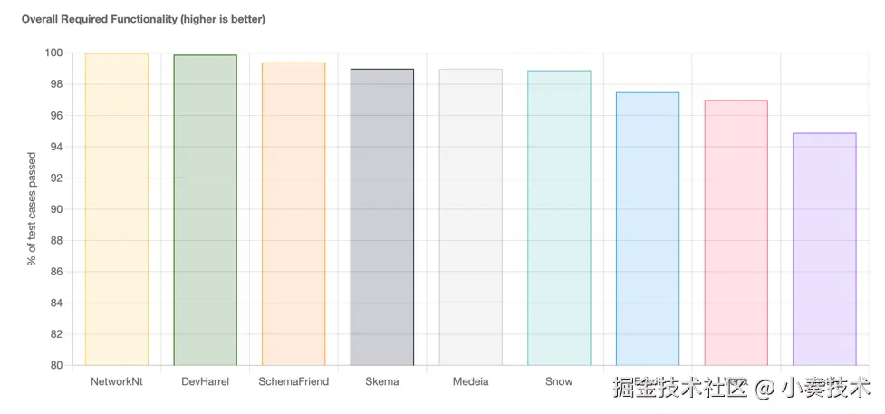The width and height of the screenshot is (885, 414).
Task: Click the Skema axis label
Action: (382, 382)
